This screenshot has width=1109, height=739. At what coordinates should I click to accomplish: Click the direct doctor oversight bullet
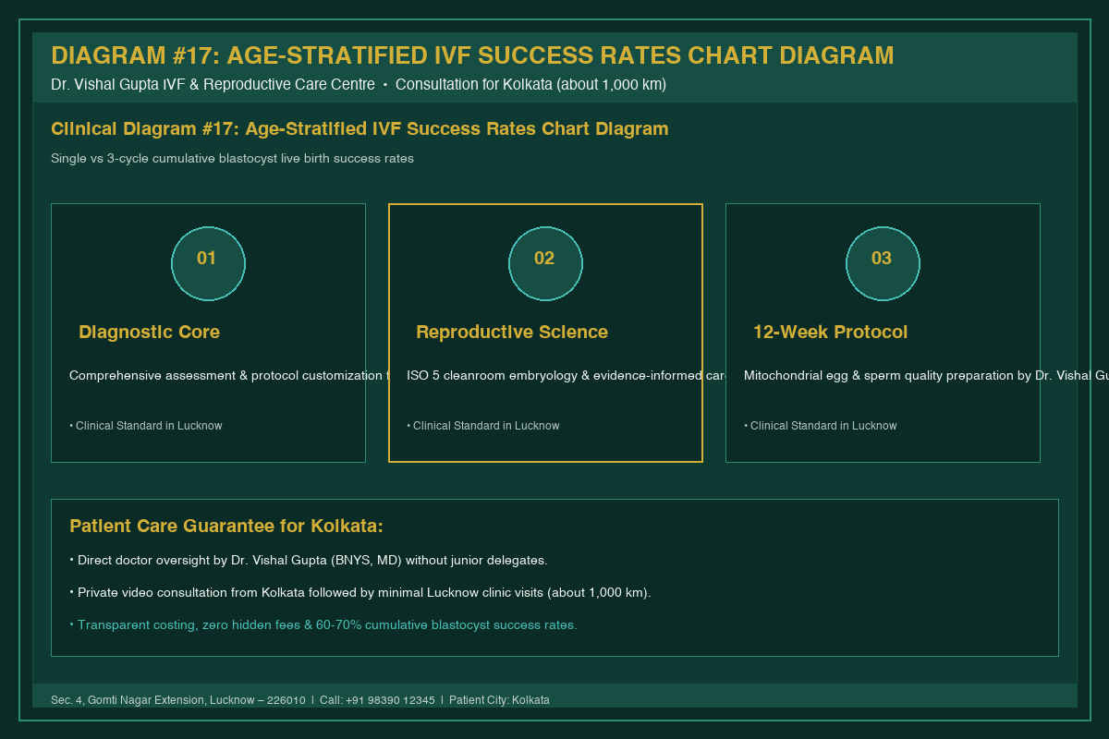tap(309, 561)
